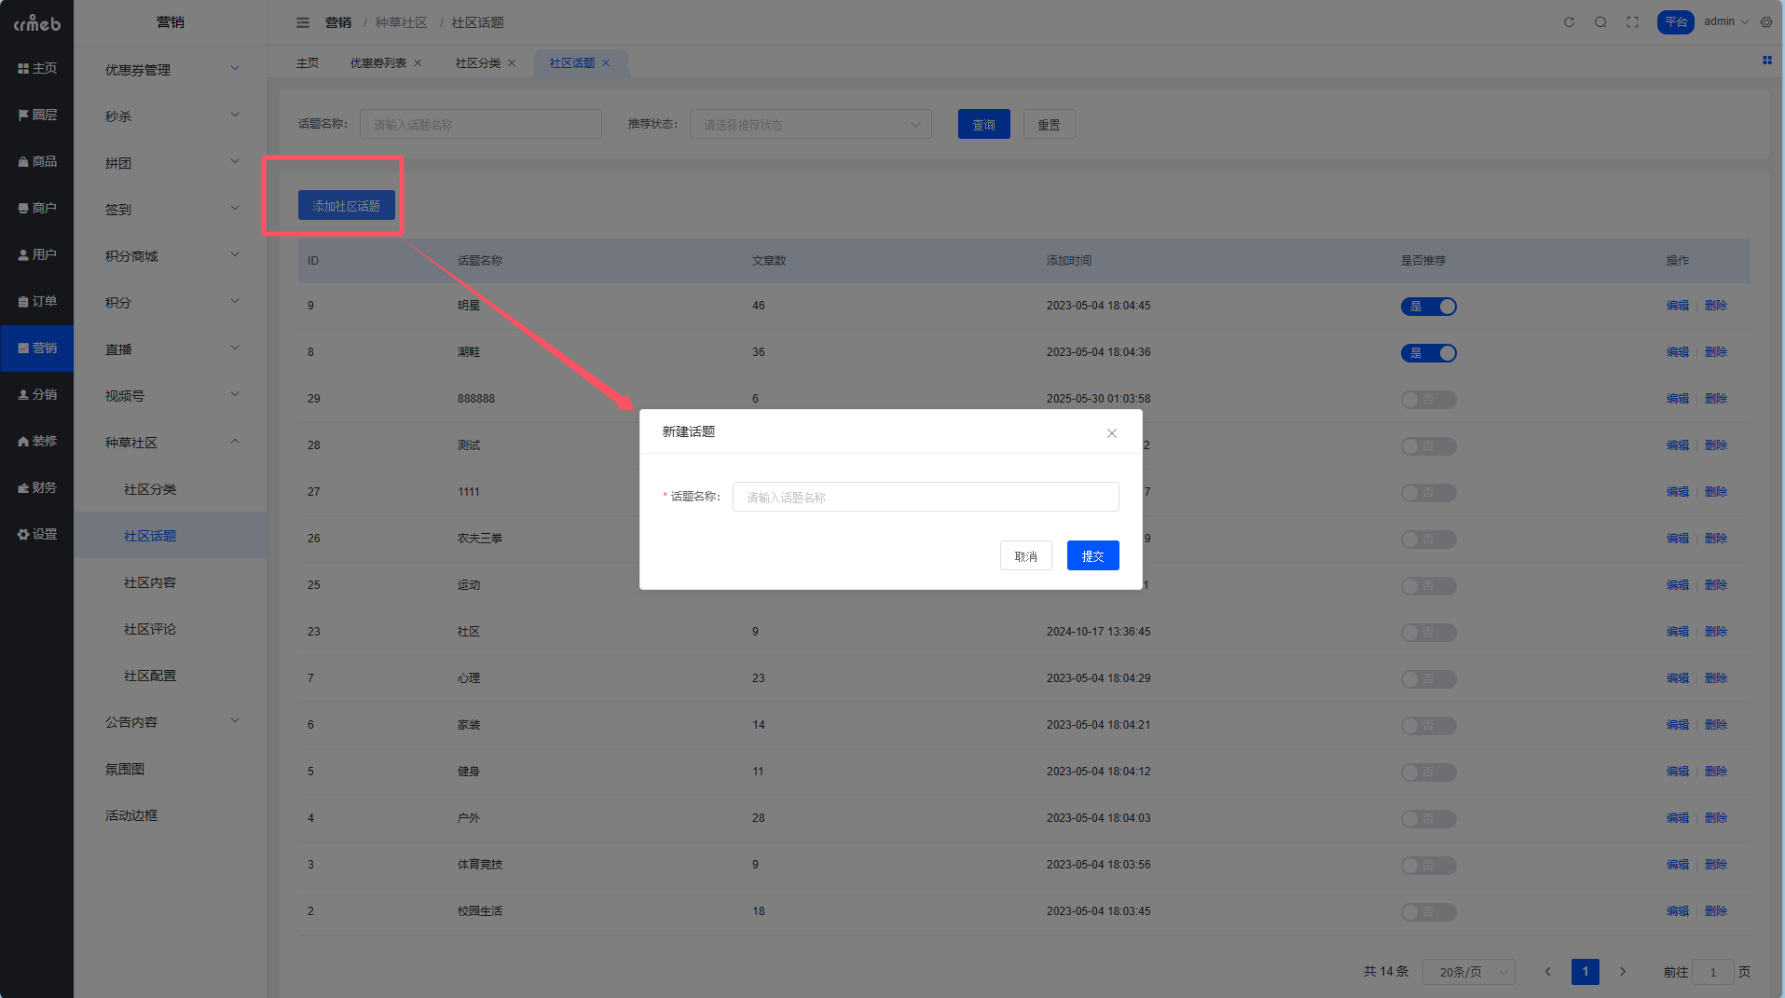Click the 提交 button in dialog

coord(1092,556)
